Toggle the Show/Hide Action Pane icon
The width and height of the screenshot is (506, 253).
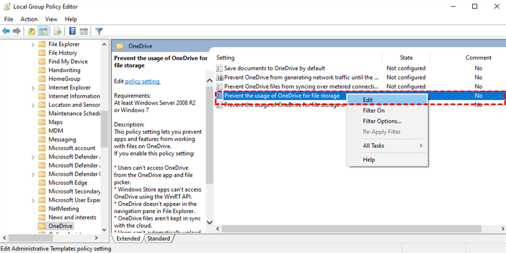point(84,31)
